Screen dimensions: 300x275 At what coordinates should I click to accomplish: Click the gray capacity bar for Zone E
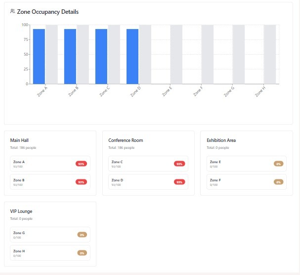[176, 54]
